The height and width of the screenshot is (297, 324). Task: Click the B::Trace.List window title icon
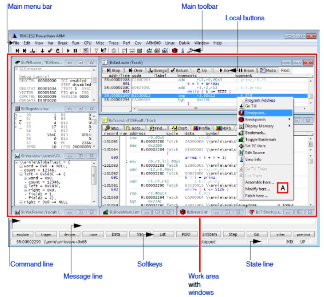pos(105,120)
